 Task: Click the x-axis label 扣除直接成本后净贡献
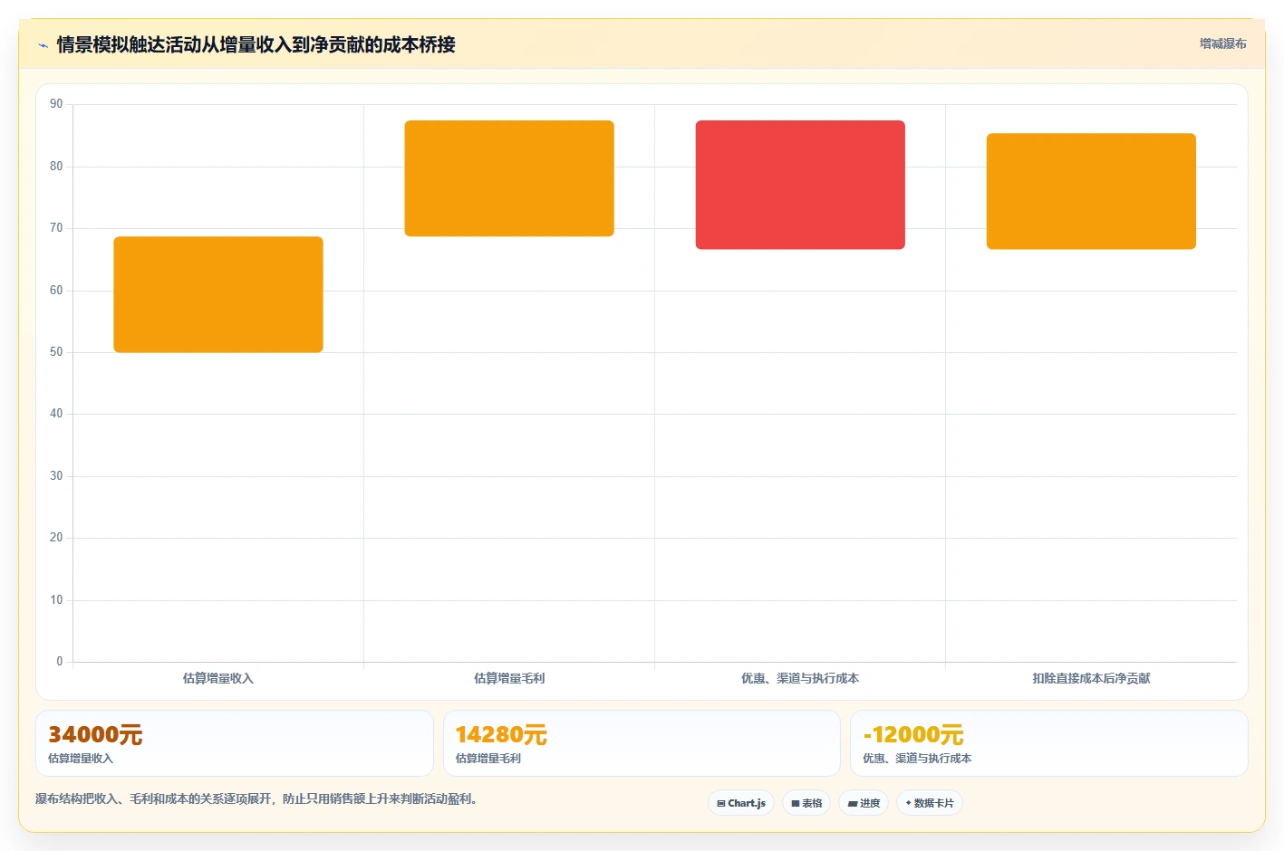1091,678
